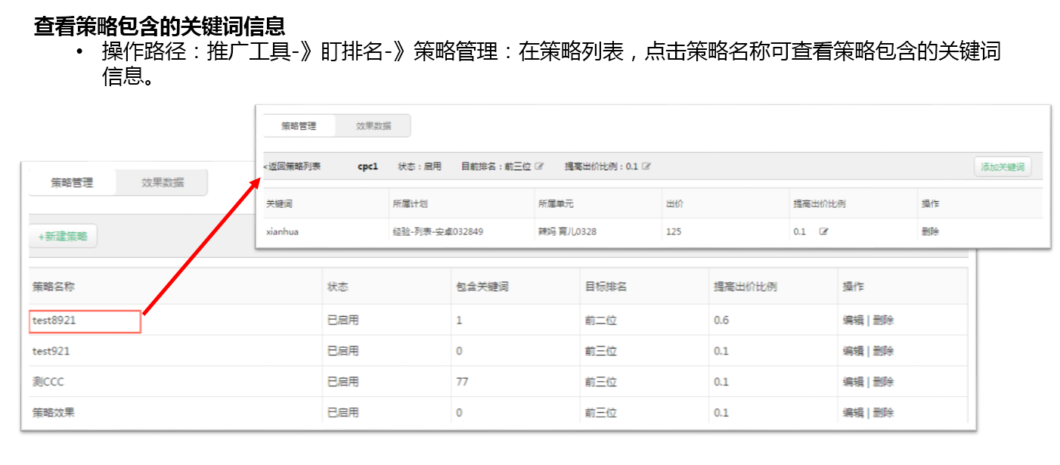Screen dimensions: 1060x465
Task: Switch to 效果数据 tab in upper panel
Action: (x=373, y=126)
